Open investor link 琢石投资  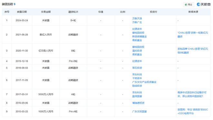click(x=137, y=68)
